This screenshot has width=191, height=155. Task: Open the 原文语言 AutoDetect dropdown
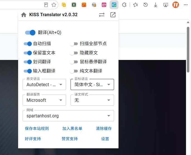pyautogui.click(x=44, y=84)
